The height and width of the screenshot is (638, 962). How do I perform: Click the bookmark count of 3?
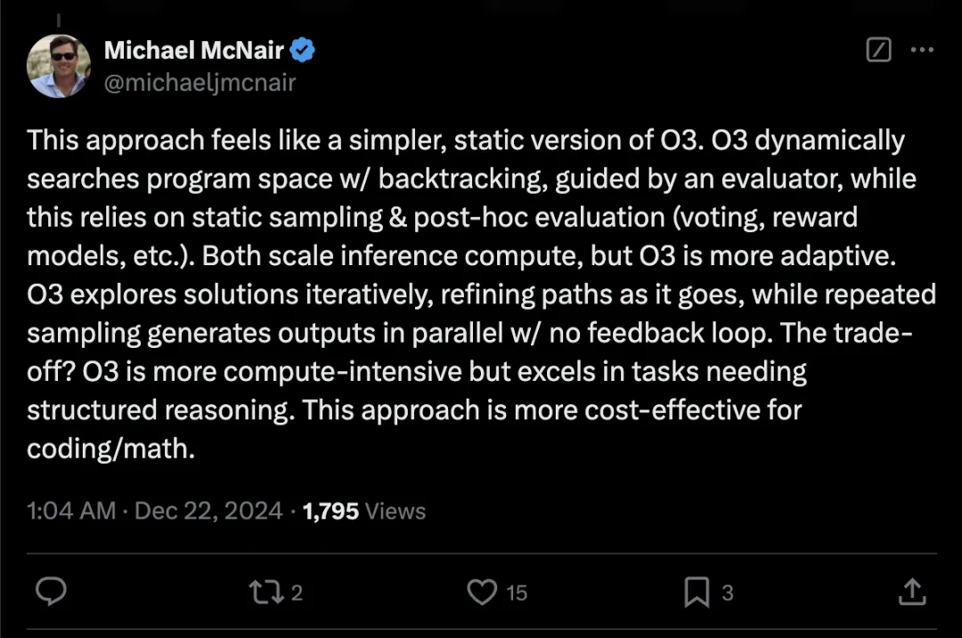(x=728, y=593)
